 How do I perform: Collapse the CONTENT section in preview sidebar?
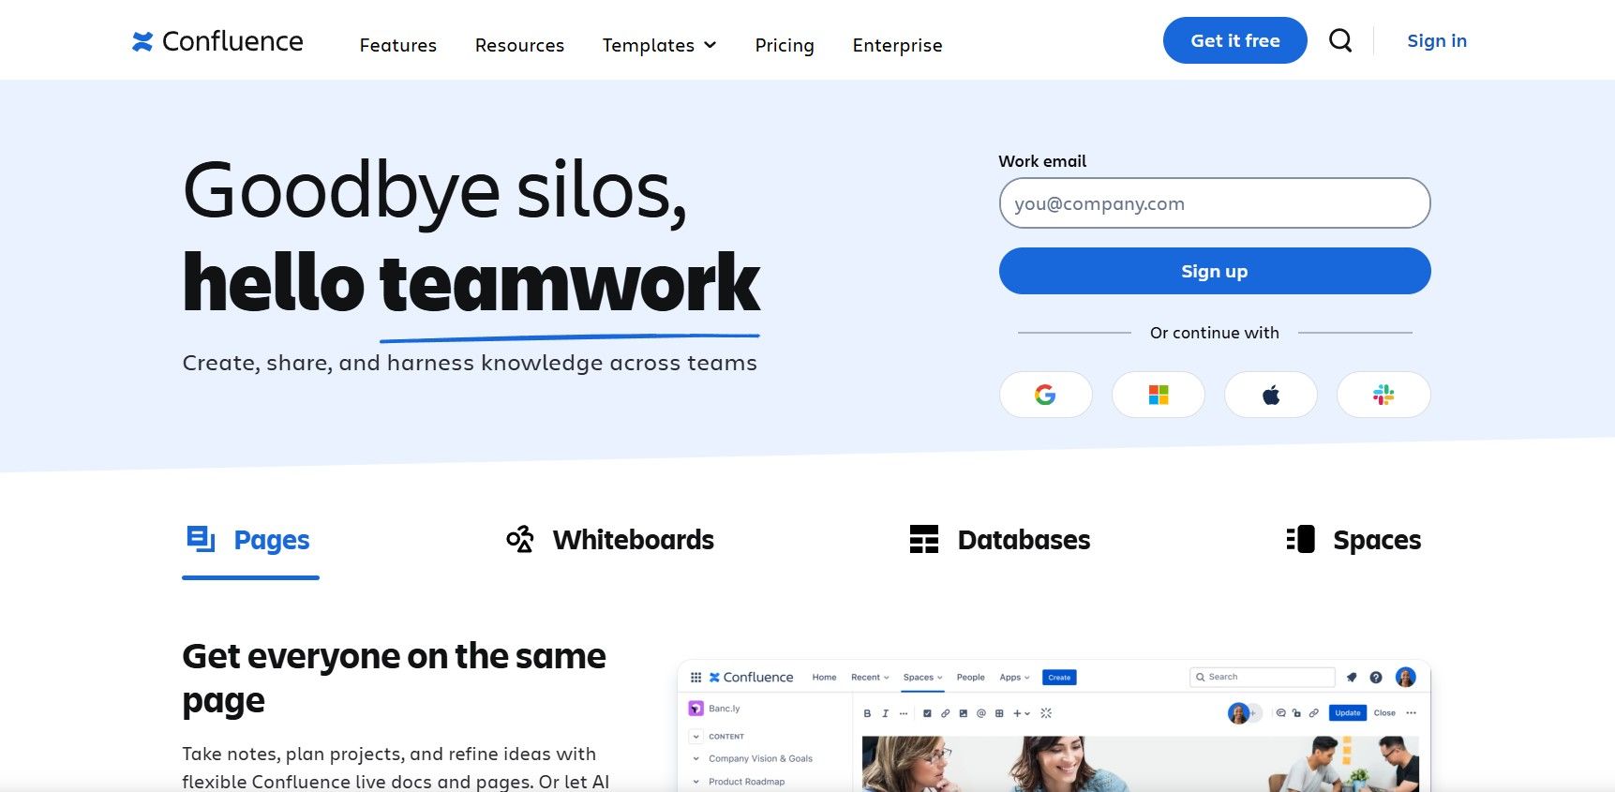coord(695,737)
